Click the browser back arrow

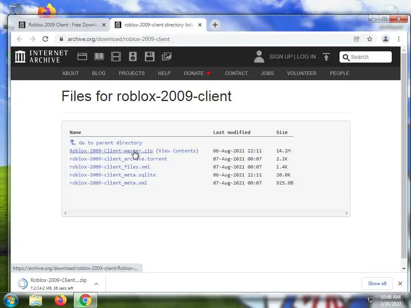pyautogui.click(x=20, y=39)
